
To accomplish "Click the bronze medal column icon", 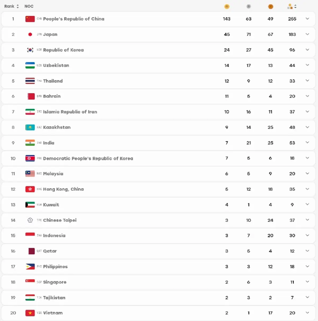I will 270,6.
